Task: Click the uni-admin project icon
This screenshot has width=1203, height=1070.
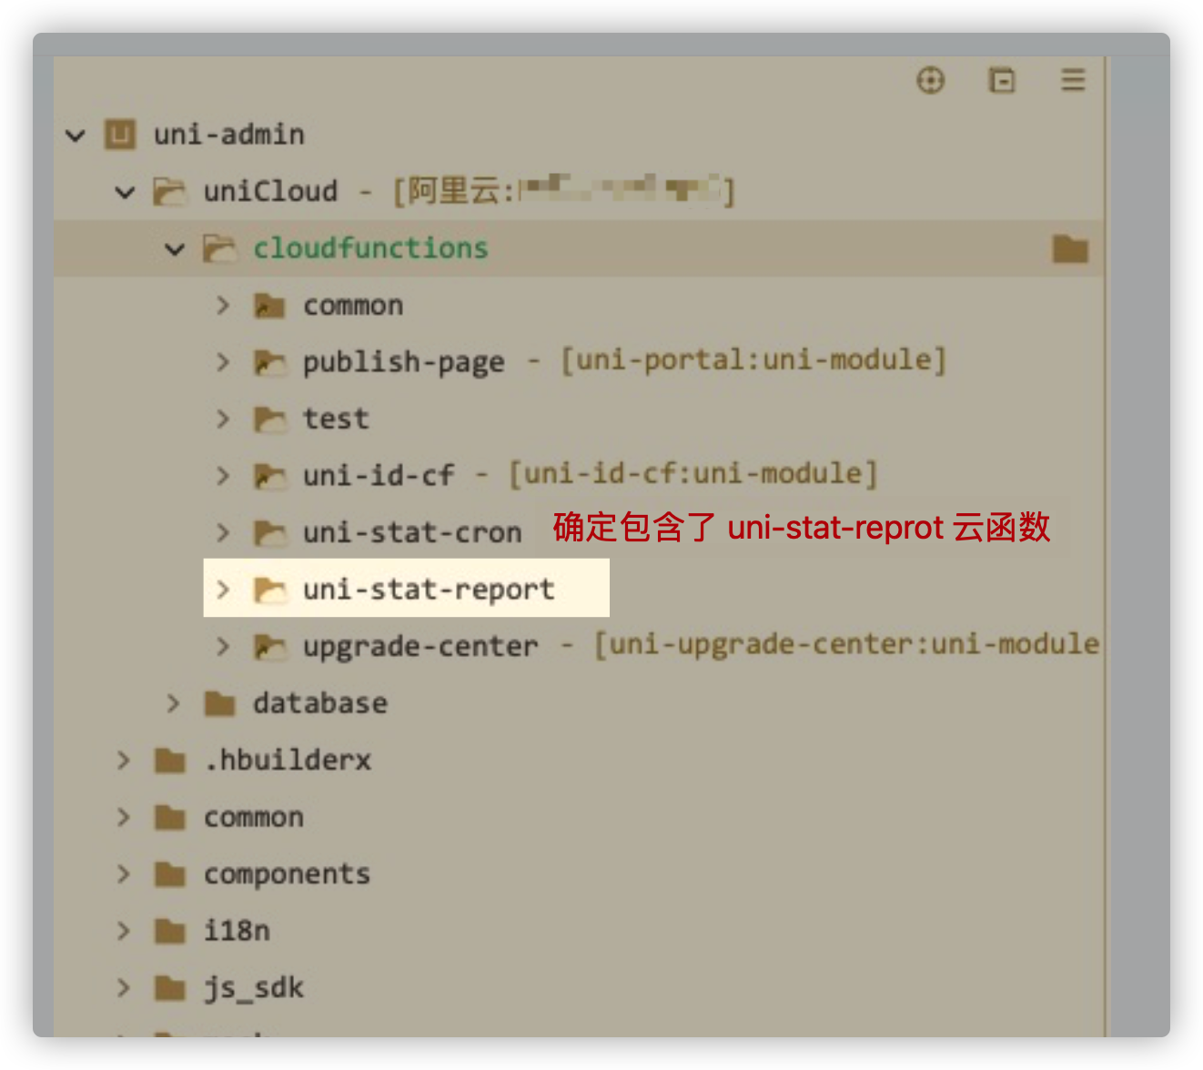Action: click(x=120, y=135)
